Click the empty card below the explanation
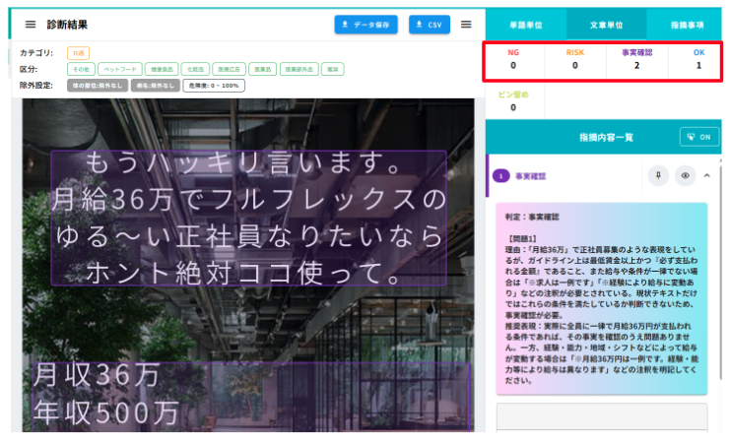The image size is (730, 442). (602, 417)
